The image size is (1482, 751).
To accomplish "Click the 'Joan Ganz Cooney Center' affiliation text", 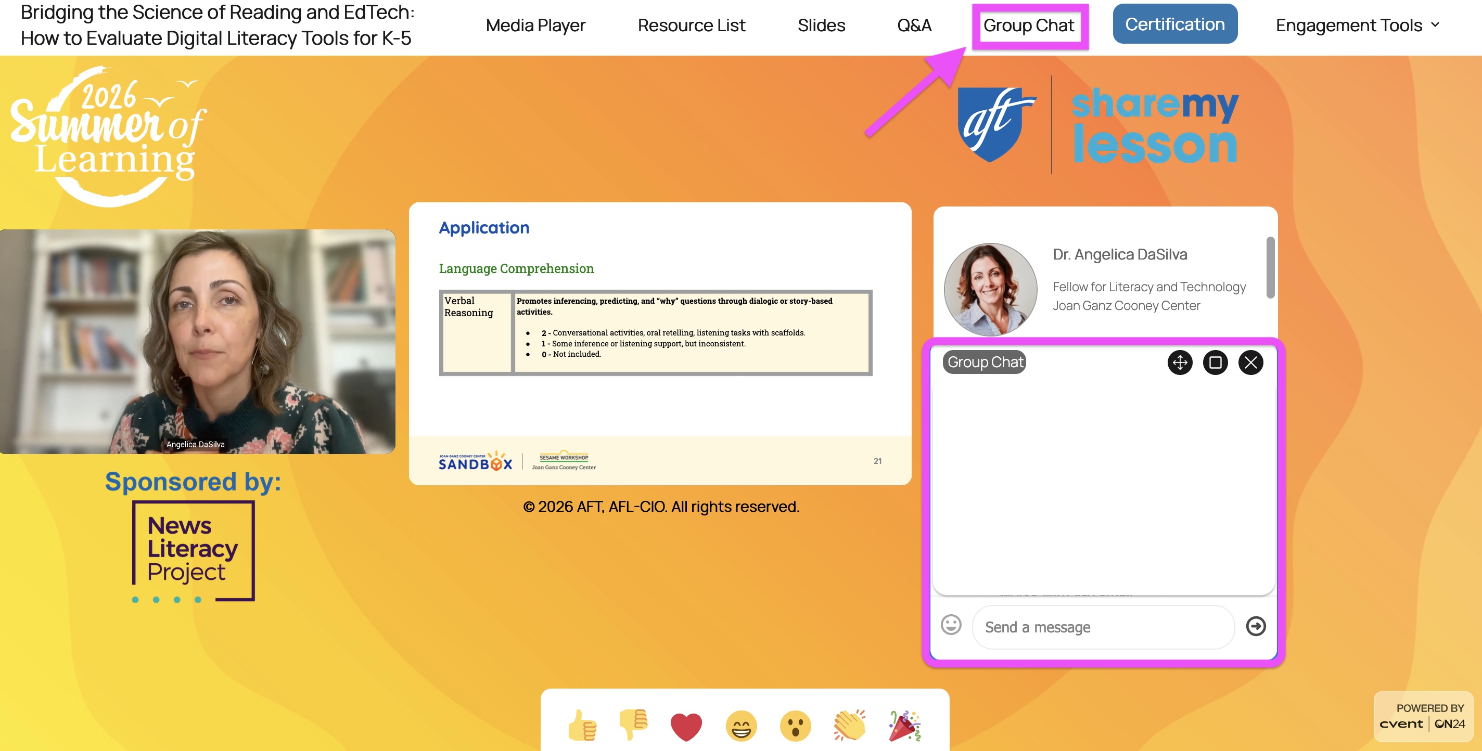I will coord(1126,305).
